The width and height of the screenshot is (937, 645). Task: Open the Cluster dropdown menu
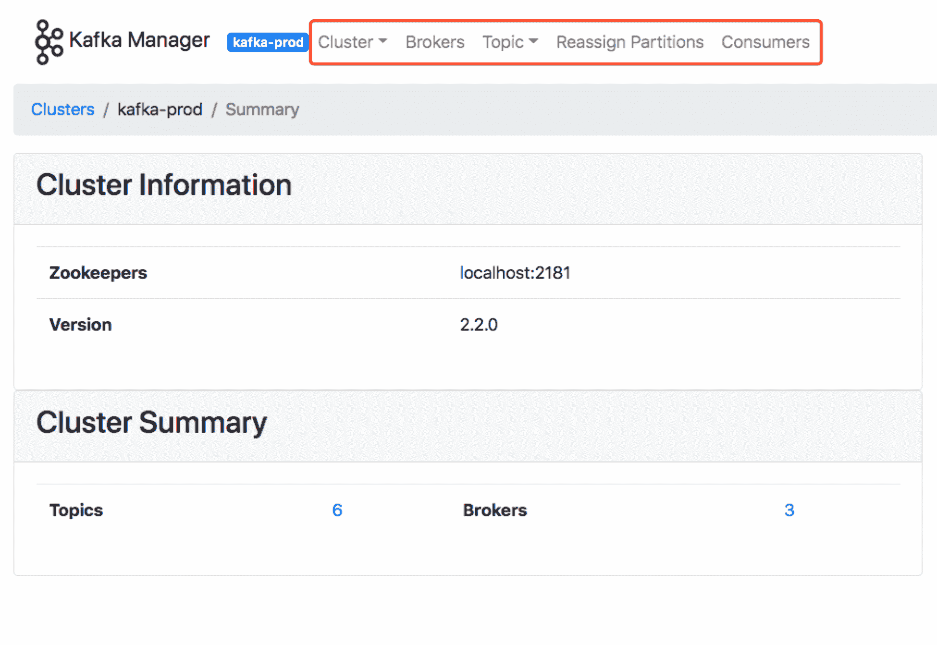(x=352, y=42)
